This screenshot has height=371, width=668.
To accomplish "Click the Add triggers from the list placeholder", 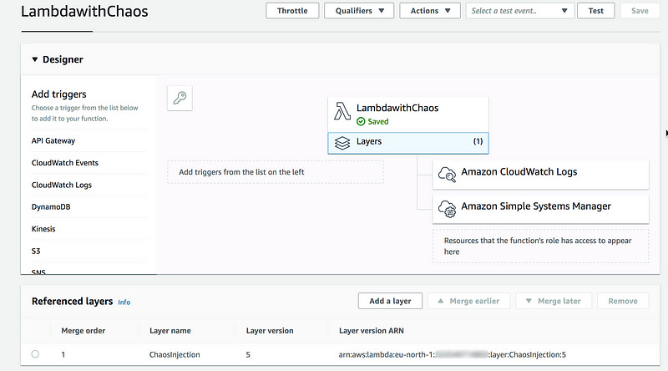I will click(x=276, y=172).
